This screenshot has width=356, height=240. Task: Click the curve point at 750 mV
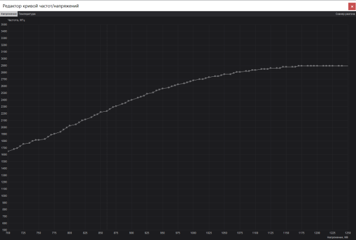[x=39, y=140]
